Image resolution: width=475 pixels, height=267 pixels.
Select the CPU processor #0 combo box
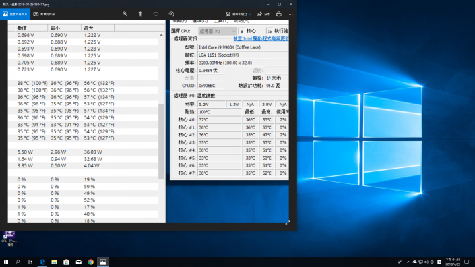(217, 31)
